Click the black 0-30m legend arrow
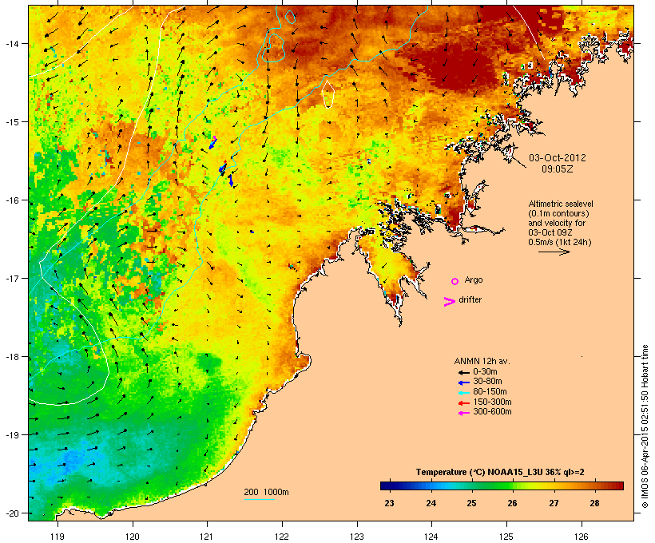Screen dimensions: 655x543 (x=464, y=372)
